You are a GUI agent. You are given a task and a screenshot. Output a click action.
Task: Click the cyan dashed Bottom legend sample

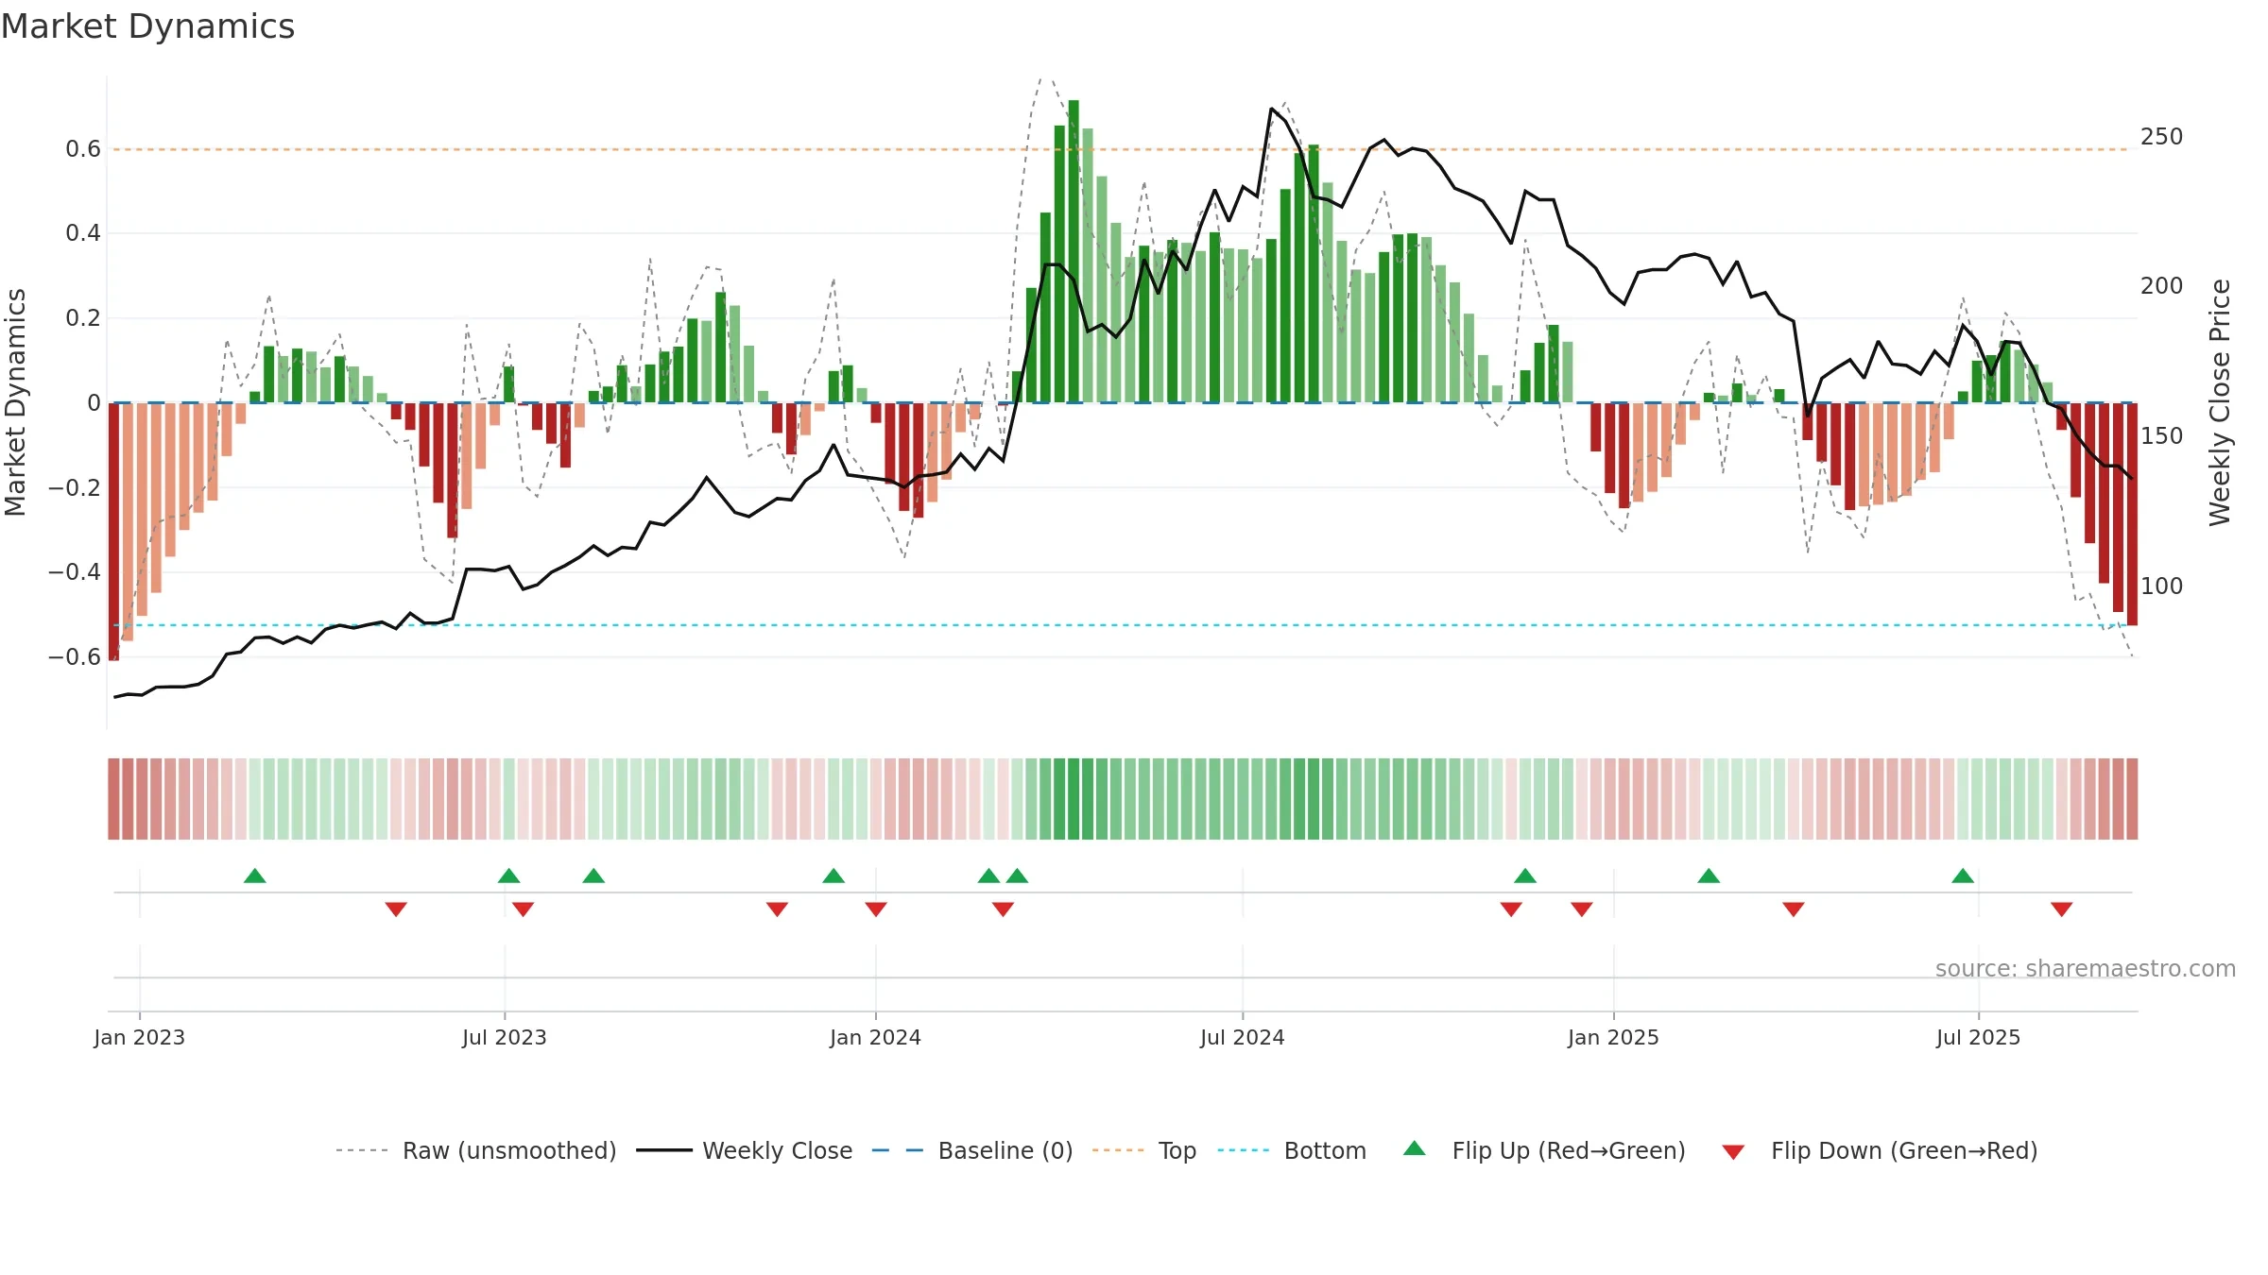click(1244, 1150)
